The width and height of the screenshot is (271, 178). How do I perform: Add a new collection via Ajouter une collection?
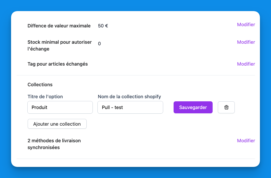click(x=57, y=124)
